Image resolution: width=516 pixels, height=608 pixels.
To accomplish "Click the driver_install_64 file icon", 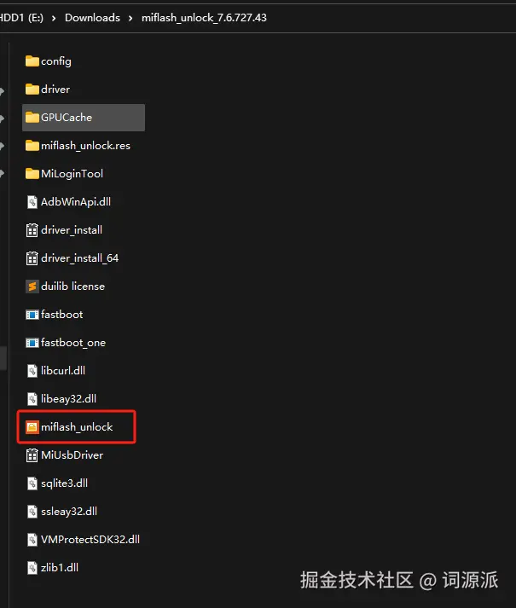I will (x=32, y=258).
